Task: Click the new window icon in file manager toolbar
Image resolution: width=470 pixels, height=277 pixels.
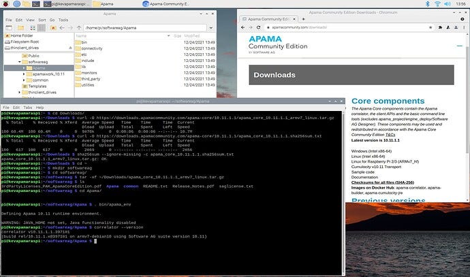Action: 9,28
